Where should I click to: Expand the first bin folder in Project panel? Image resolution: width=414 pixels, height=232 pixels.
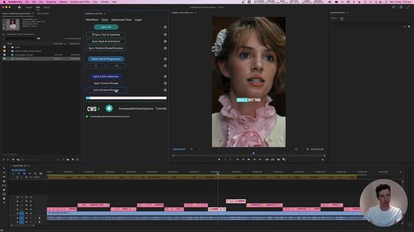coord(8,47)
